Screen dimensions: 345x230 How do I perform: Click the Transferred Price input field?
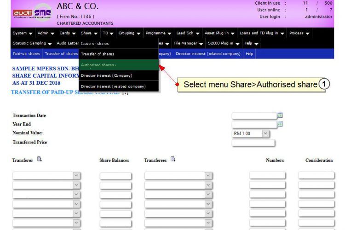[x=253, y=143]
